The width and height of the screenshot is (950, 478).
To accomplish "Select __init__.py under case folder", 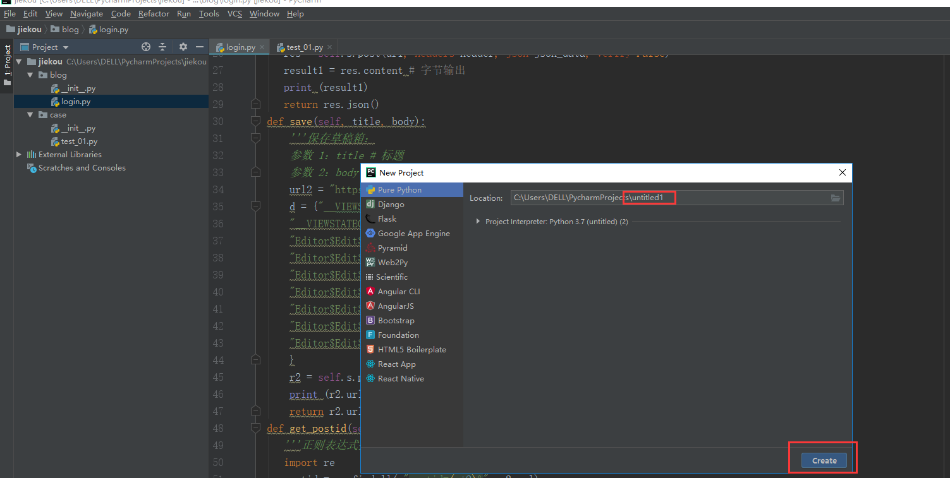I will 74,128.
